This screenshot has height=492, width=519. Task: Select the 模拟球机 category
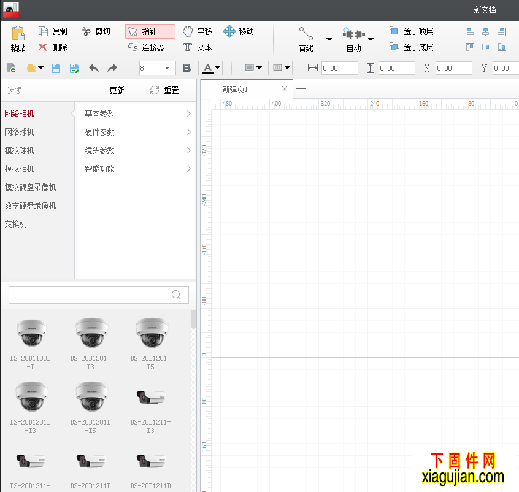tap(19, 151)
